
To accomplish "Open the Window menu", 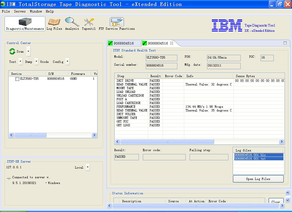I will tap(36, 11).
